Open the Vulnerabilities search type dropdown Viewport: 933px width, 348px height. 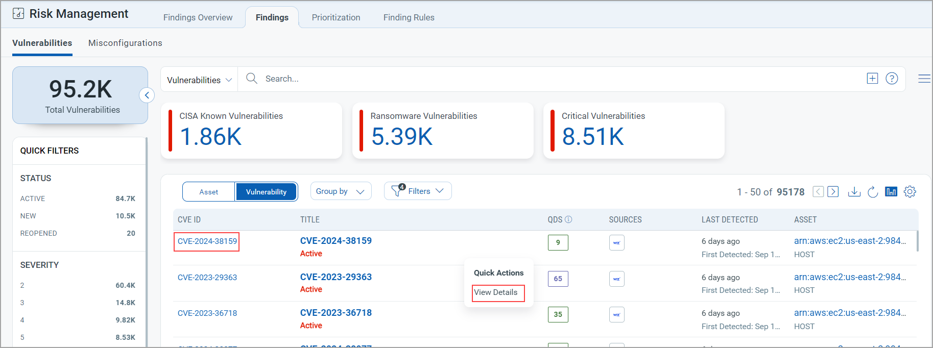point(199,80)
